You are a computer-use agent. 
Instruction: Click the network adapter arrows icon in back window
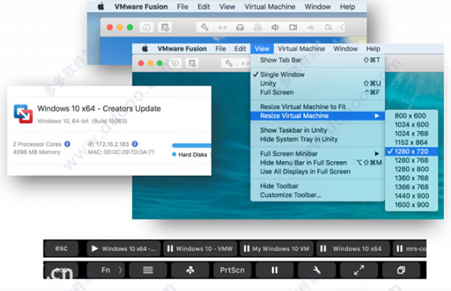[x=222, y=28]
